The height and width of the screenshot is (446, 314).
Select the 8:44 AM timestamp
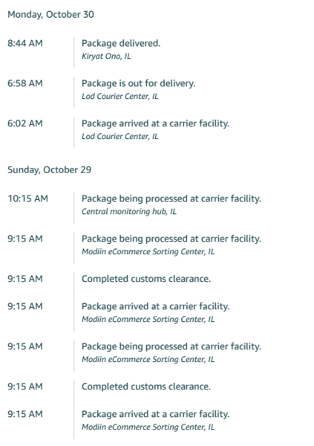[x=25, y=43]
